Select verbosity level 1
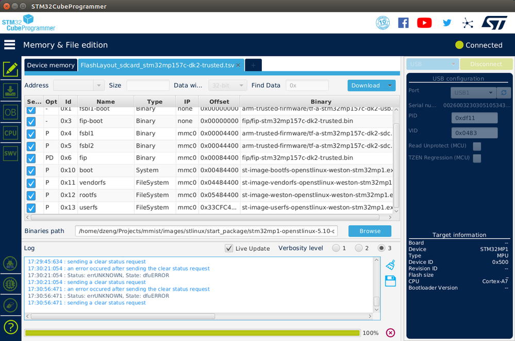 pyautogui.click(x=336, y=248)
